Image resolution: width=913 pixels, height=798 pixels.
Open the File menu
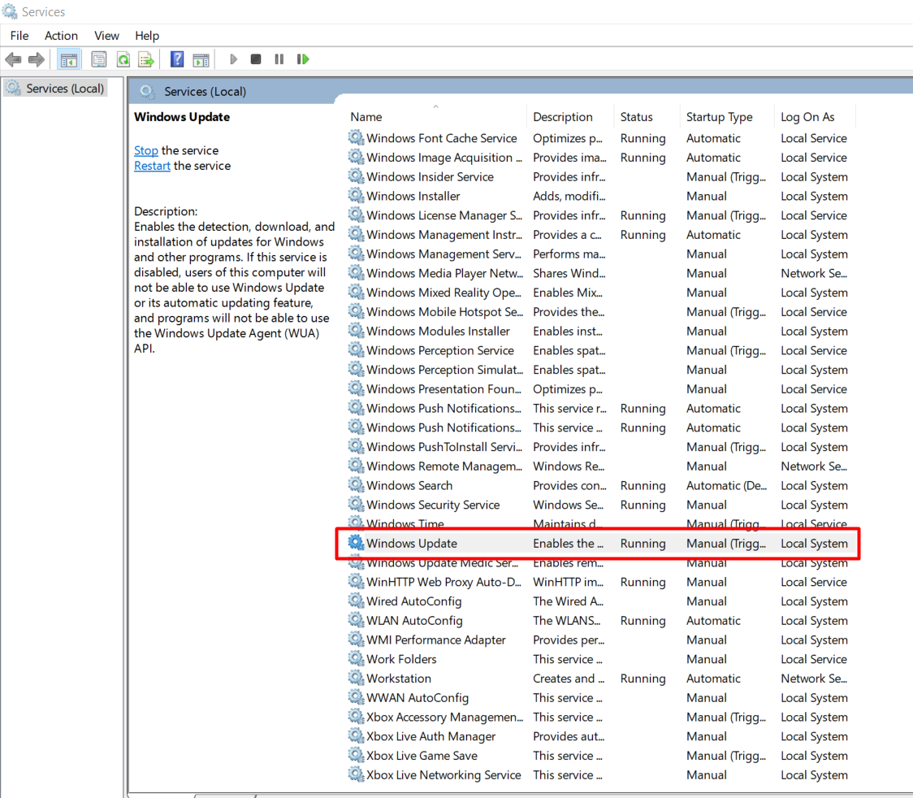pyautogui.click(x=19, y=36)
